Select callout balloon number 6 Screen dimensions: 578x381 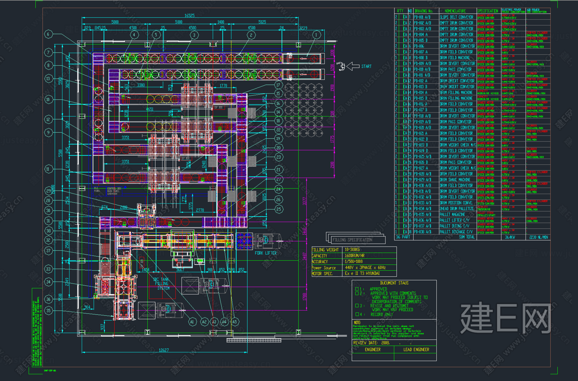coord(48,34)
